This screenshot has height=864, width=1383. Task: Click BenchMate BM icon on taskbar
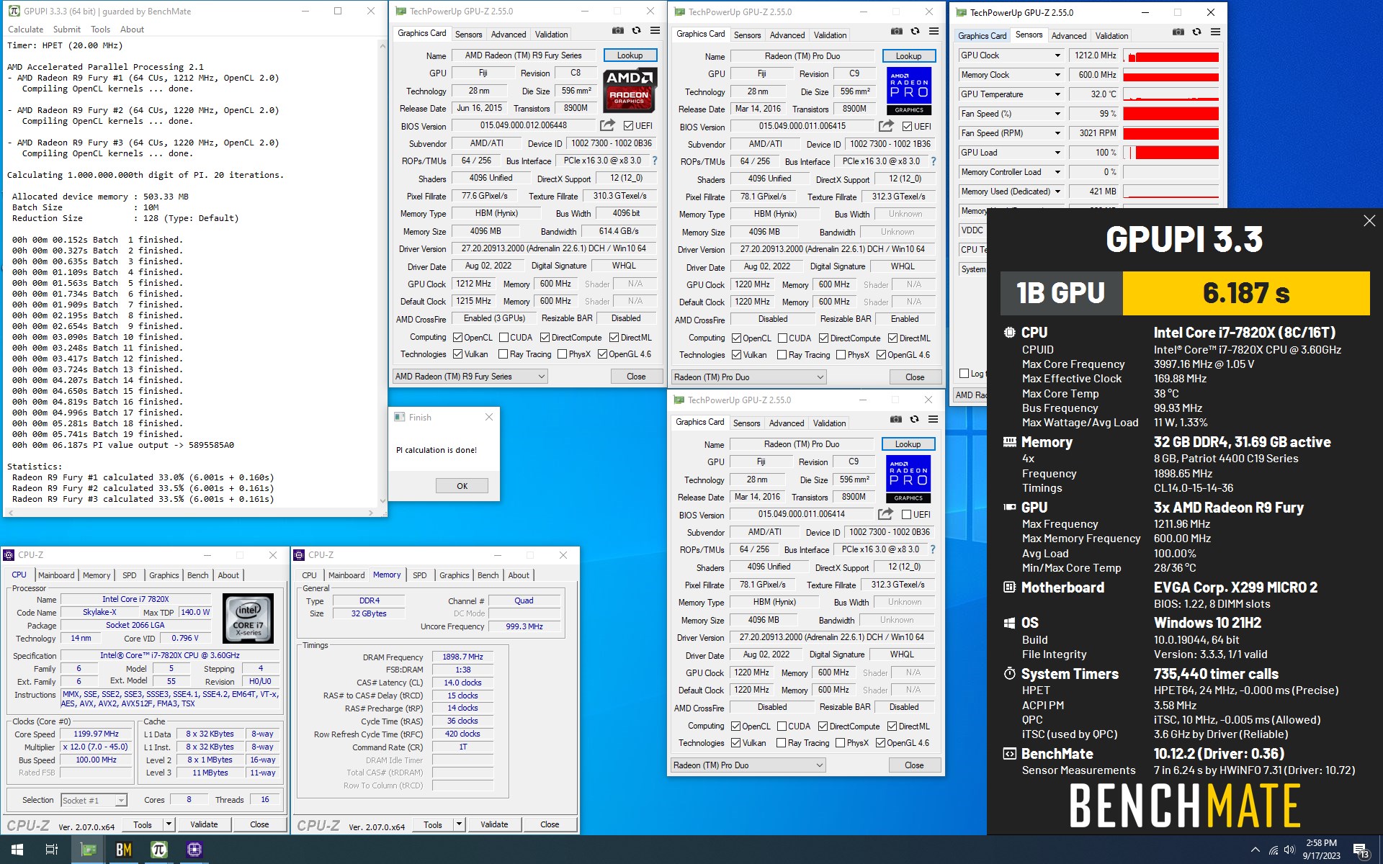pos(124,850)
